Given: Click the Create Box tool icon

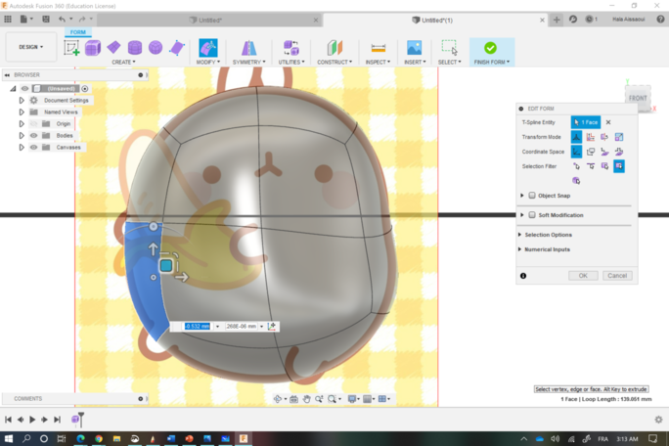Looking at the screenshot, I should (93, 47).
